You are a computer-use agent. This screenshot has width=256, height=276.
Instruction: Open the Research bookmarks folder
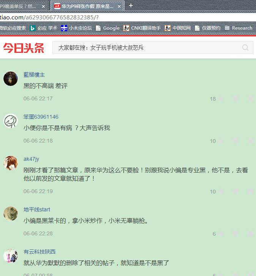(x=239, y=28)
